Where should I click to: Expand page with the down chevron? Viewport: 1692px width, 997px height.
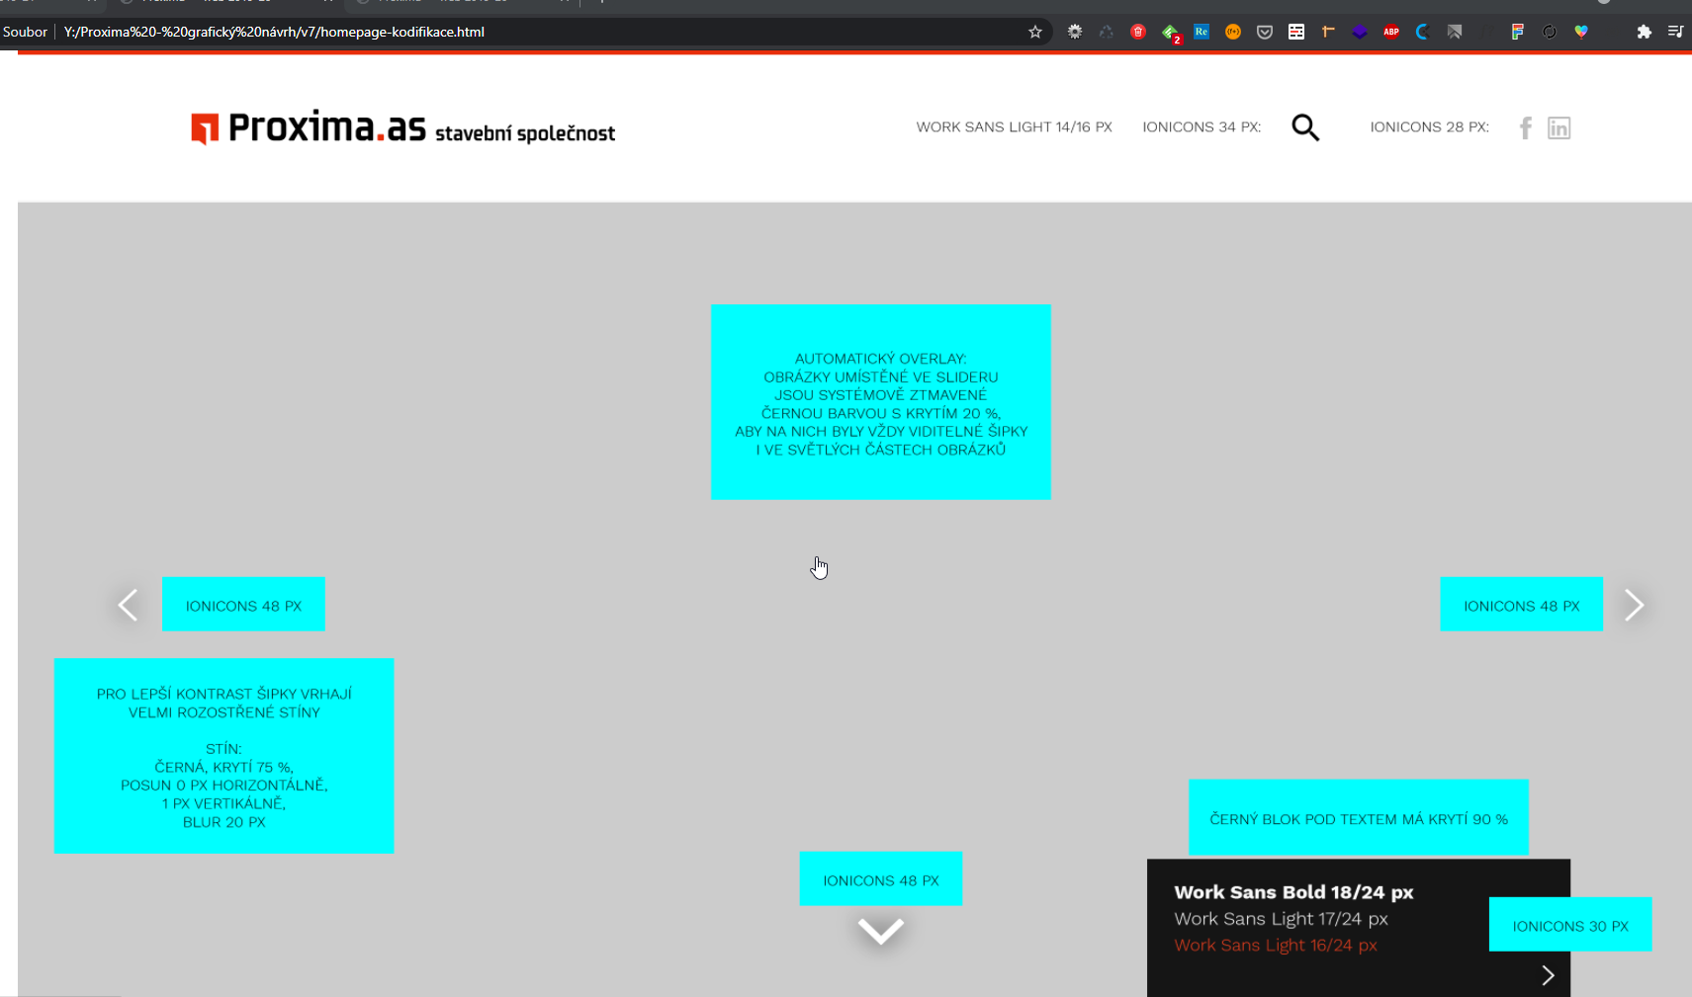(x=880, y=931)
